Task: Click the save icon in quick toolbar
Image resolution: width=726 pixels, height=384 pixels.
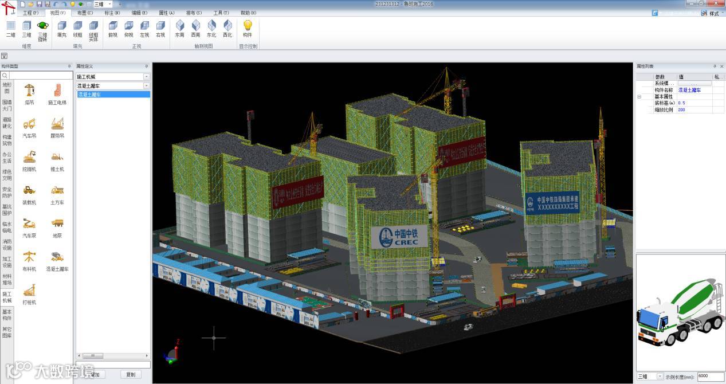Action: click(39, 4)
